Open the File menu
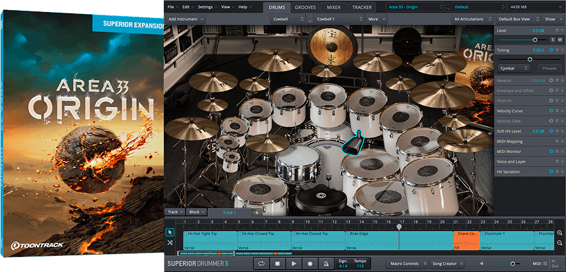 click(173, 7)
